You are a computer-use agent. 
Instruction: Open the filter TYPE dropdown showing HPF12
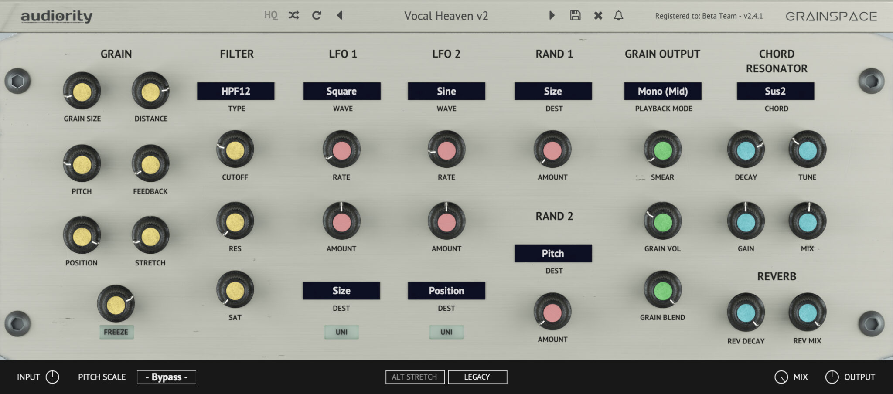[236, 91]
